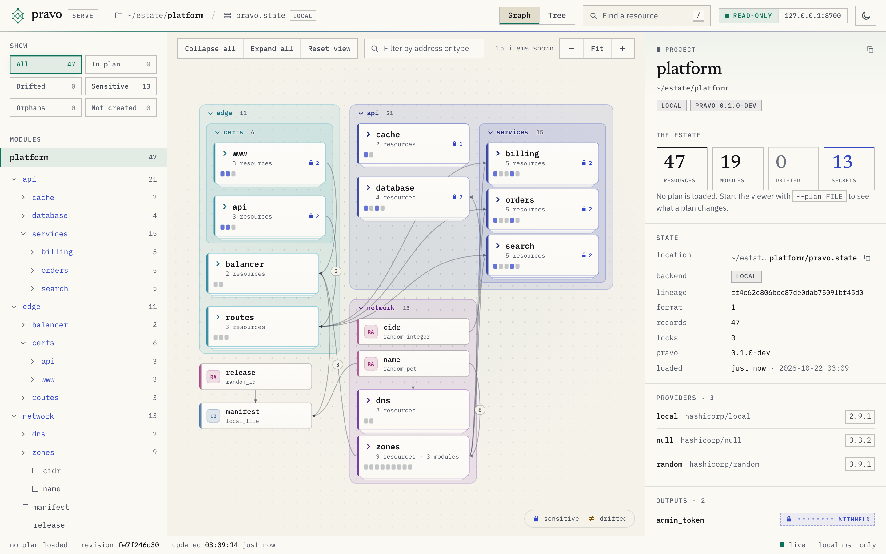Toggle dark mode moon icon
This screenshot has width=886, height=554.
865,16
